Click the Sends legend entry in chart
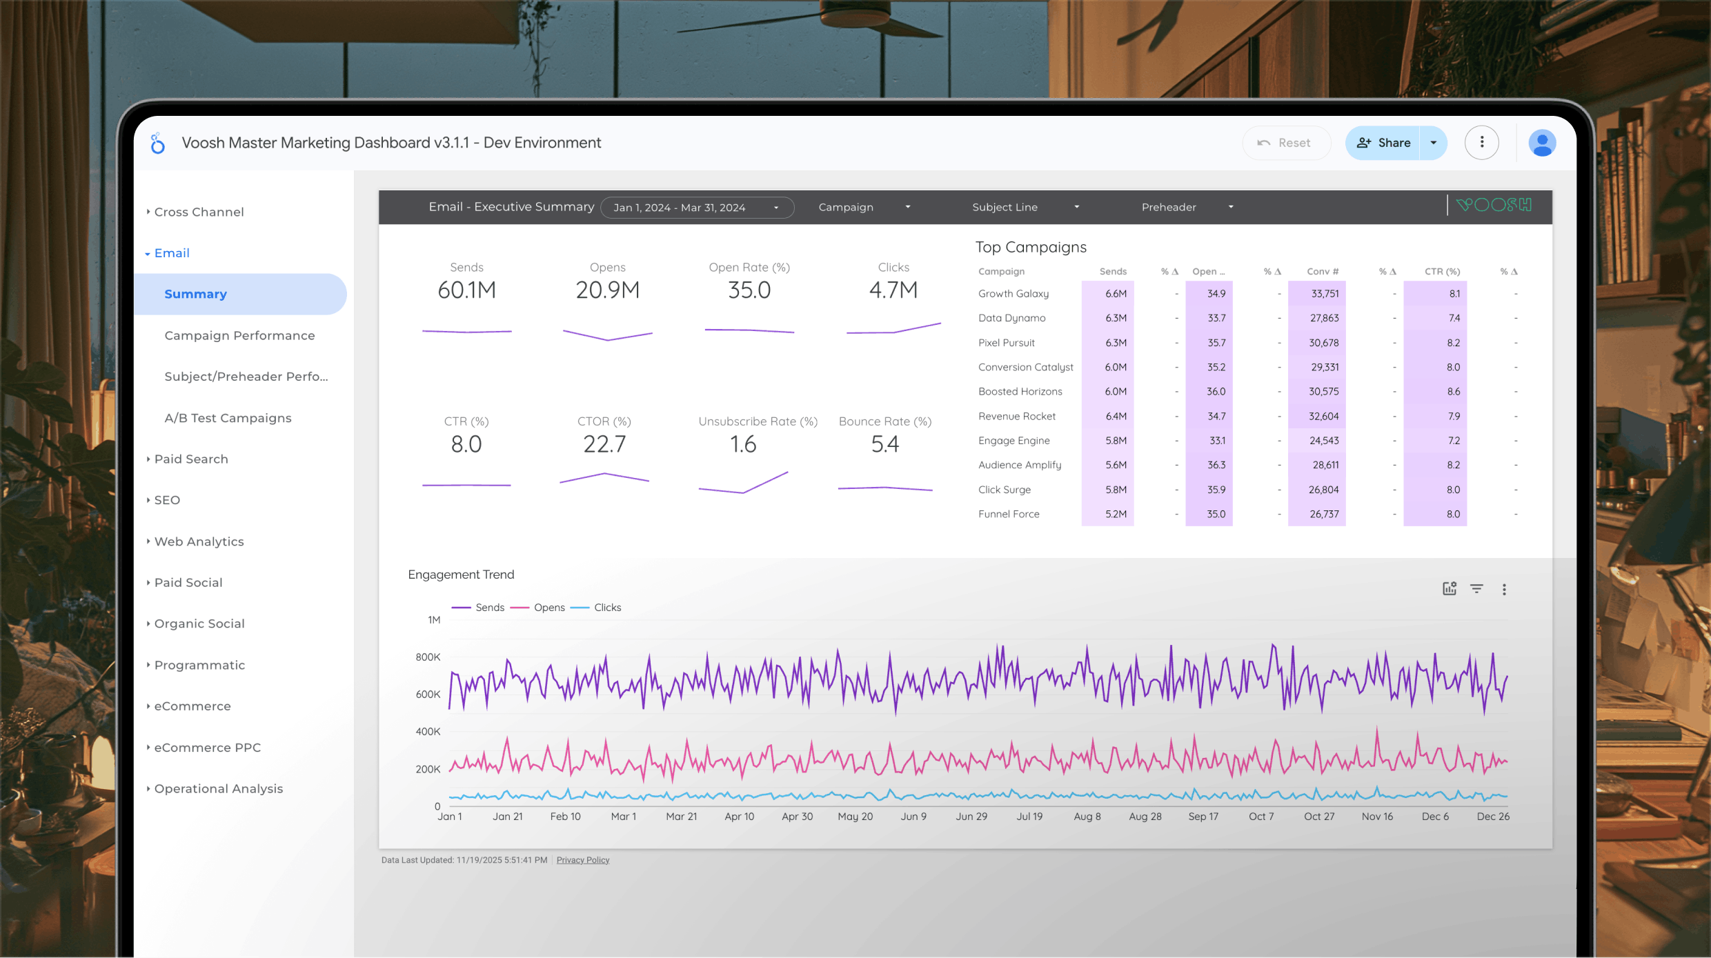The width and height of the screenshot is (1711, 958). click(x=478, y=608)
